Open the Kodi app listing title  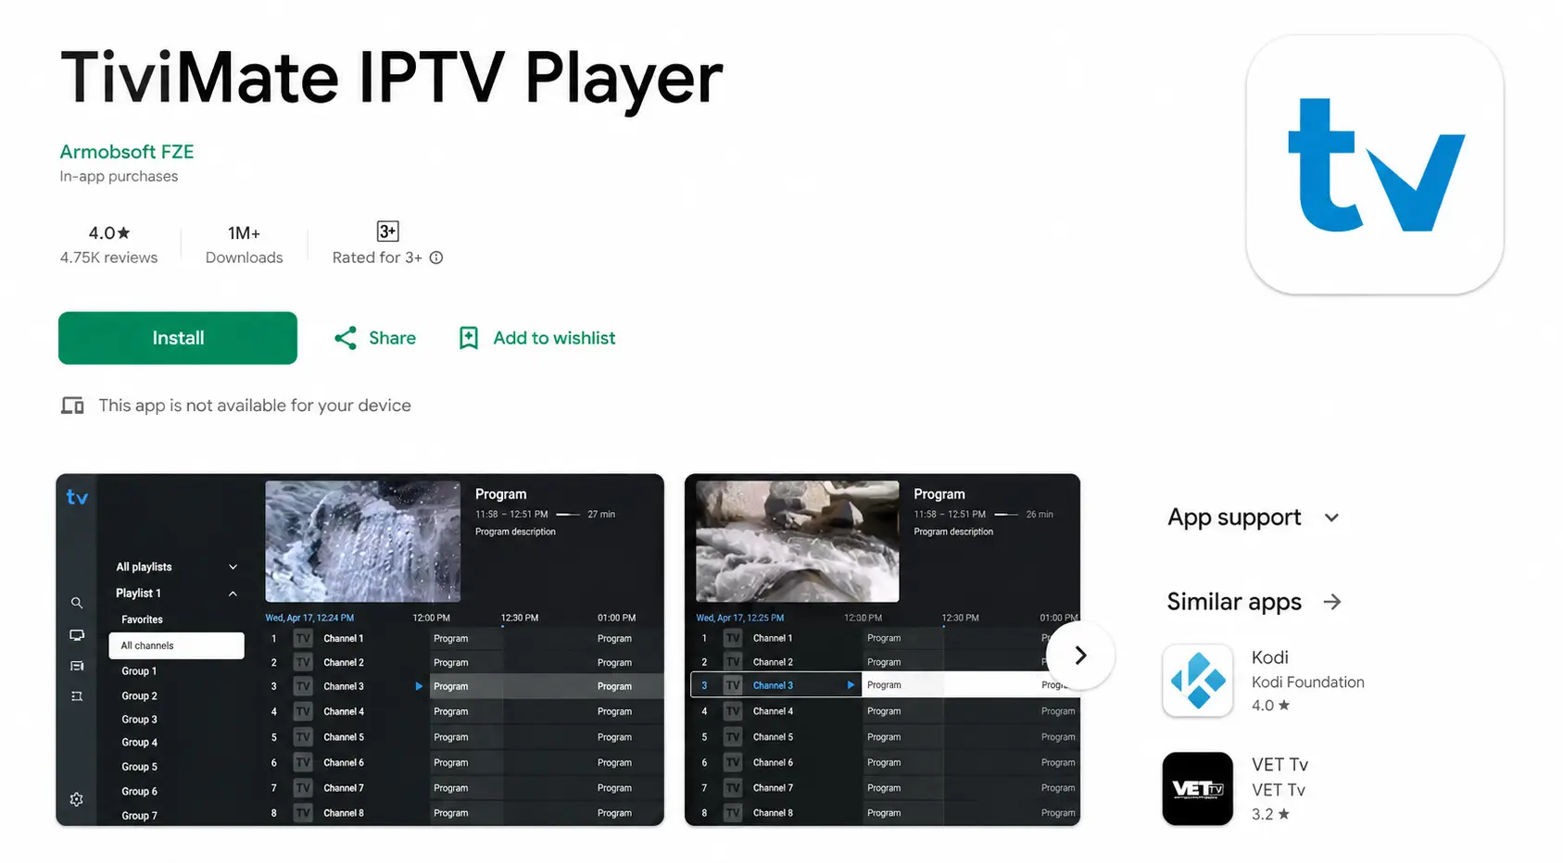(1270, 657)
